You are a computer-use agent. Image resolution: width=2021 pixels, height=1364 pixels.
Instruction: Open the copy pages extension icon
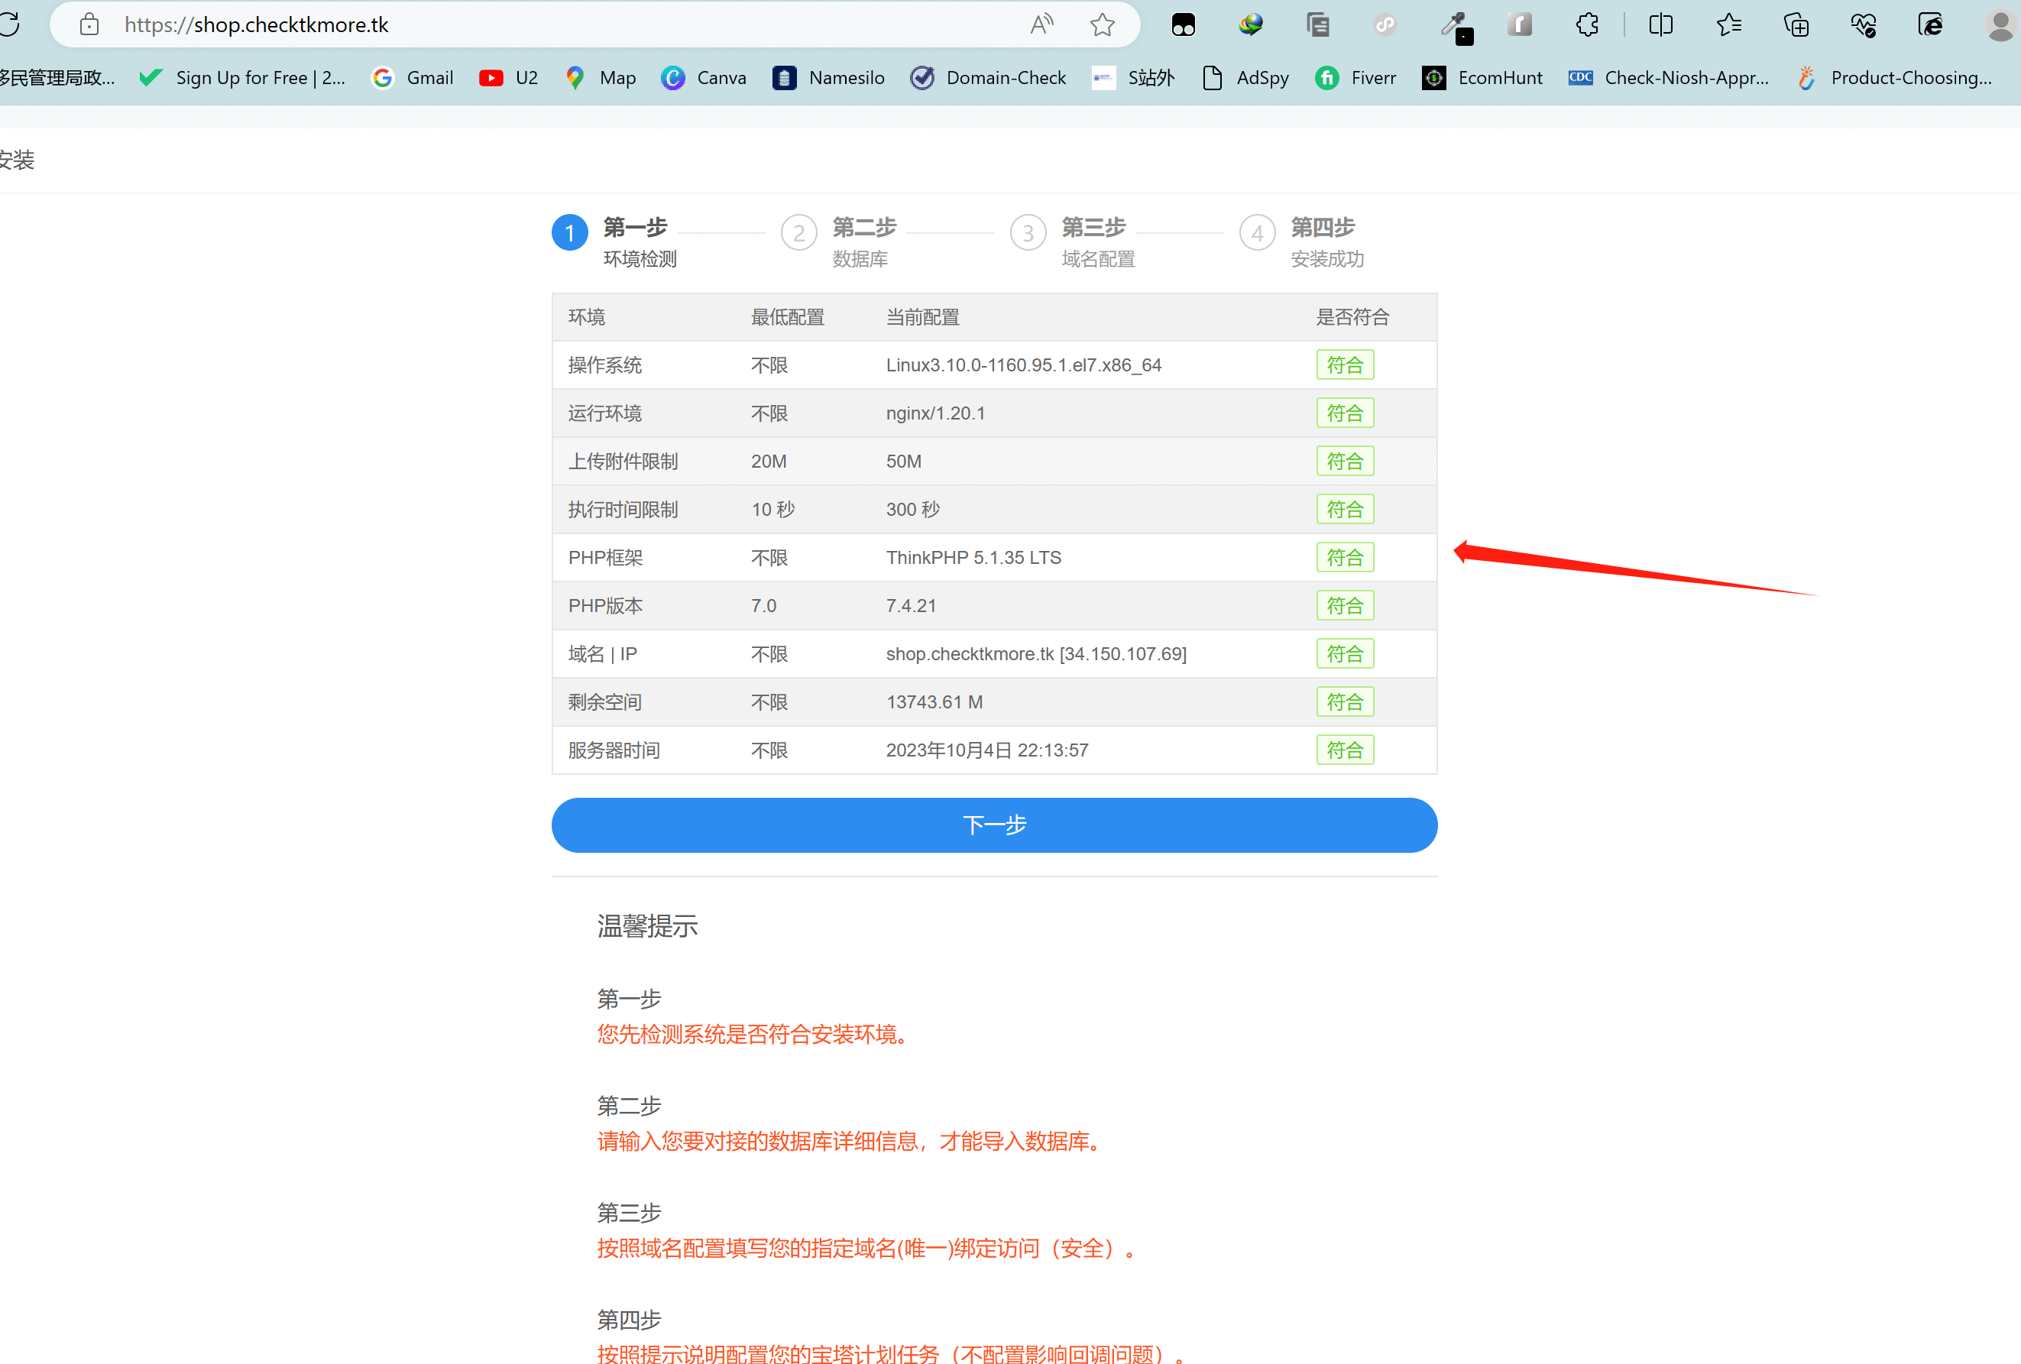click(x=1317, y=24)
